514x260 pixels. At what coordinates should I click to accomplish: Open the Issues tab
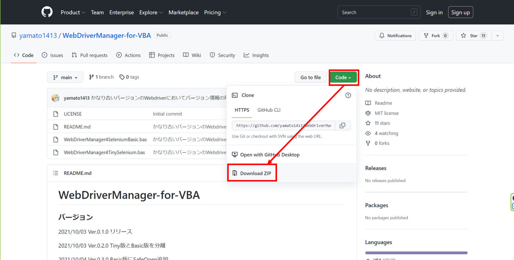click(53, 55)
